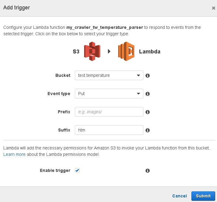Click the function name my_crawler_tw_temperature_parser
Viewport: 217px width, 202px height.
pos(105,28)
